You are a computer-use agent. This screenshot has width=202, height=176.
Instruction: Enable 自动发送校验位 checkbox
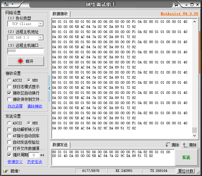coord(9,142)
